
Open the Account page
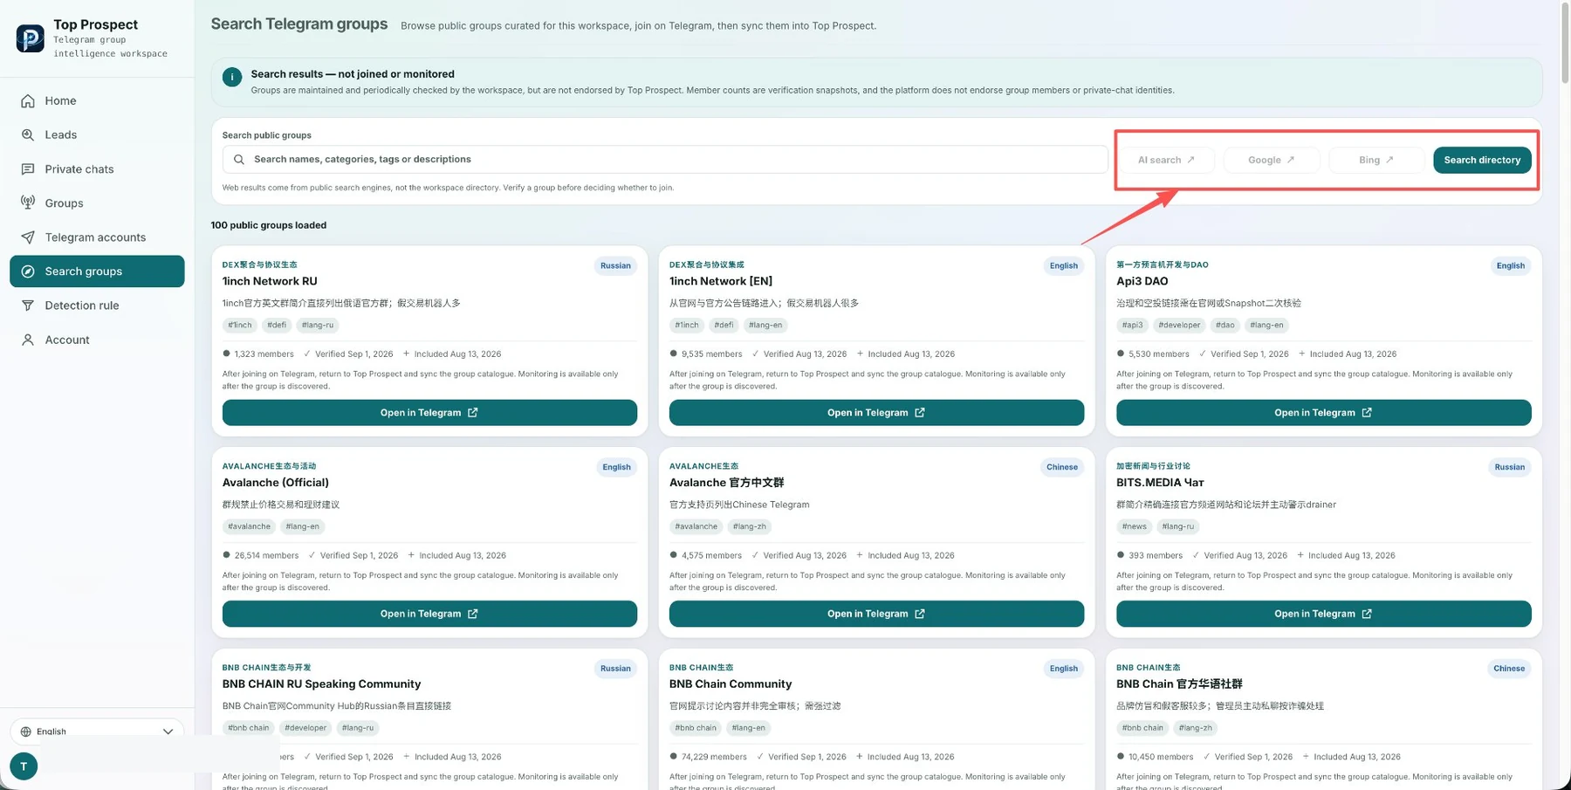[x=97, y=340]
